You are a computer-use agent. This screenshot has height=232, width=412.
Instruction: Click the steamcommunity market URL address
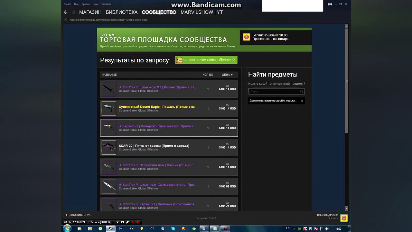click(108, 20)
